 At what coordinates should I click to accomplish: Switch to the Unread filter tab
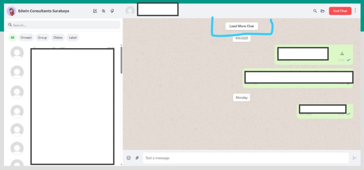(x=26, y=38)
